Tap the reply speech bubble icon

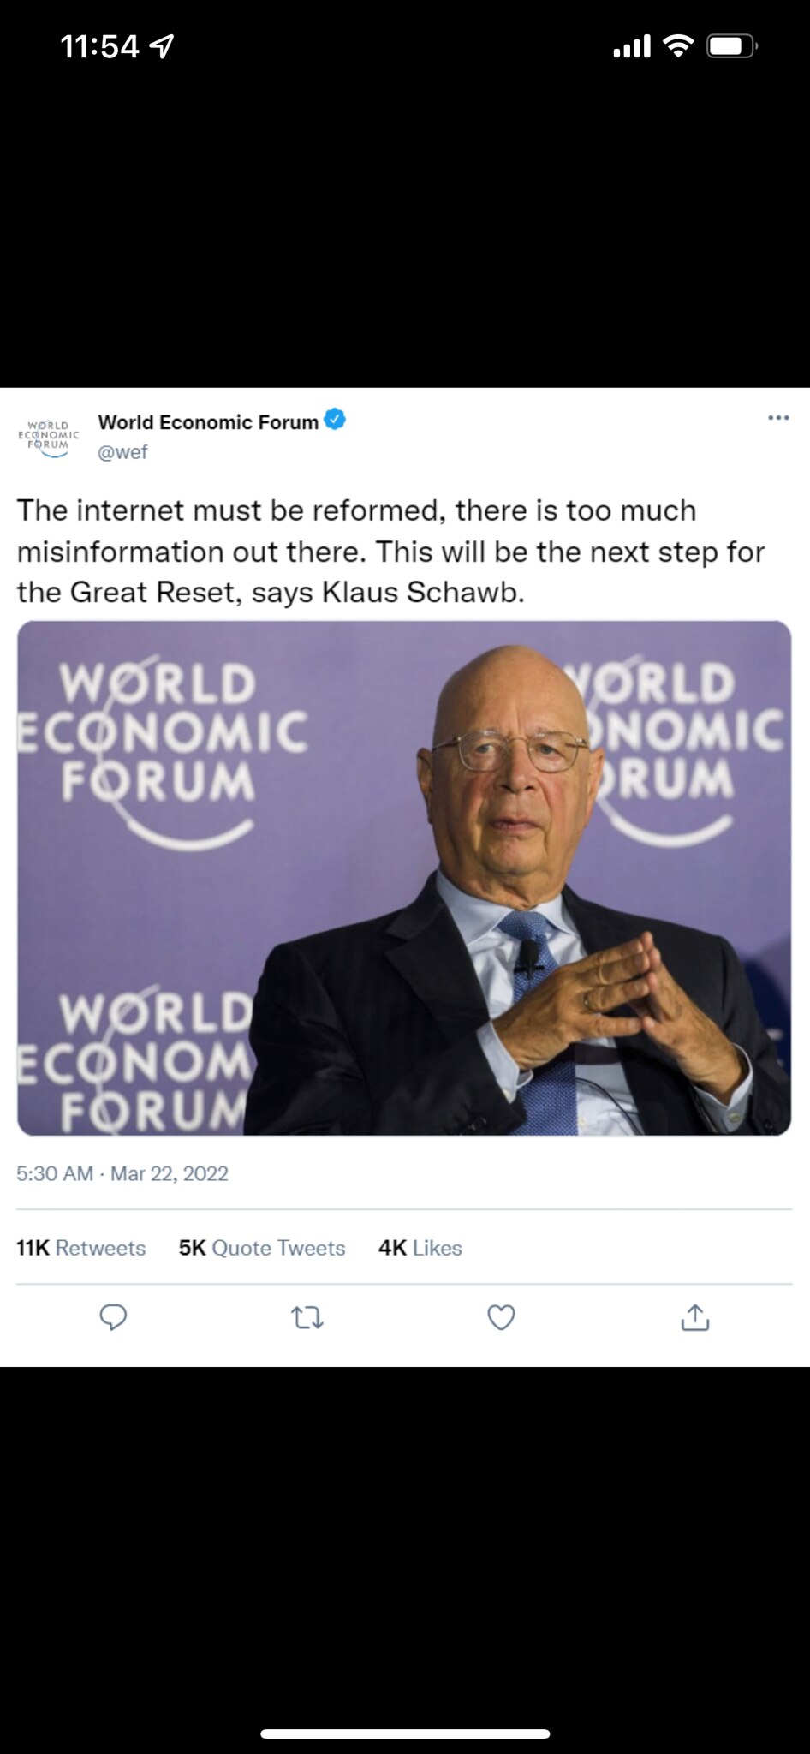(113, 1316)
